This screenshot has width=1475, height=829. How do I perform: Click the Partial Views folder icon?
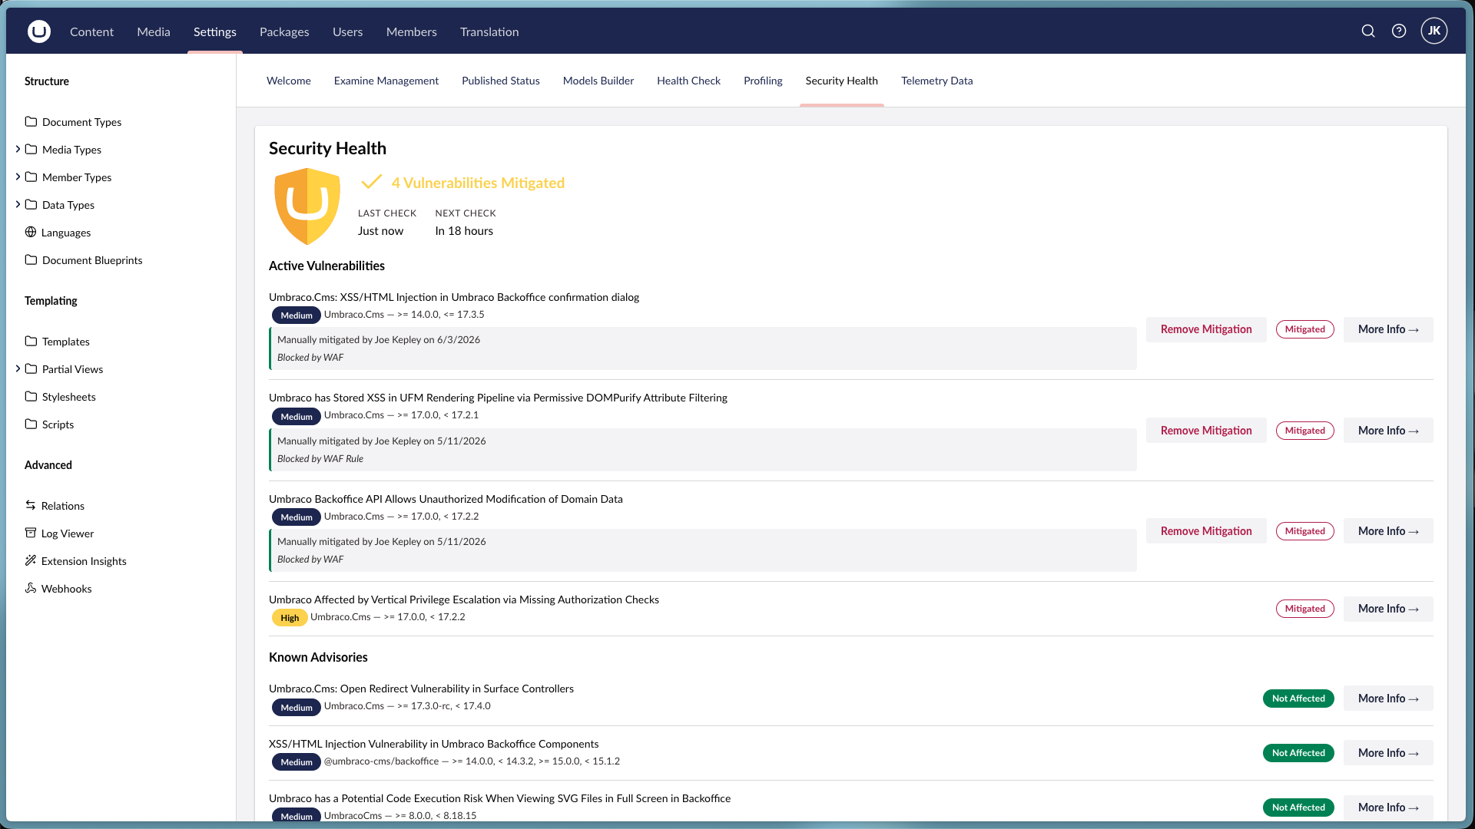coord(31,369)
